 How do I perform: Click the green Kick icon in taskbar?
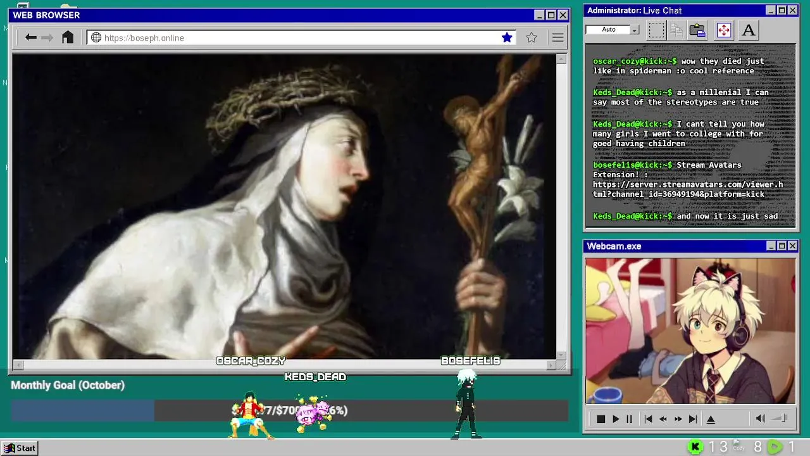click(x=695, y=447)
